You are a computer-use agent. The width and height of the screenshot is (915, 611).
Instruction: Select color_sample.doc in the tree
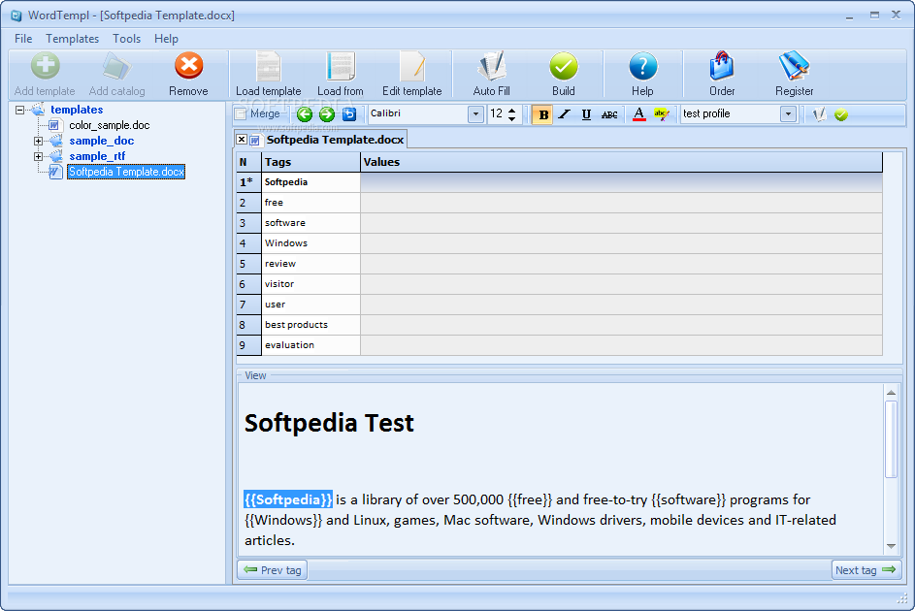coord(109,125)
